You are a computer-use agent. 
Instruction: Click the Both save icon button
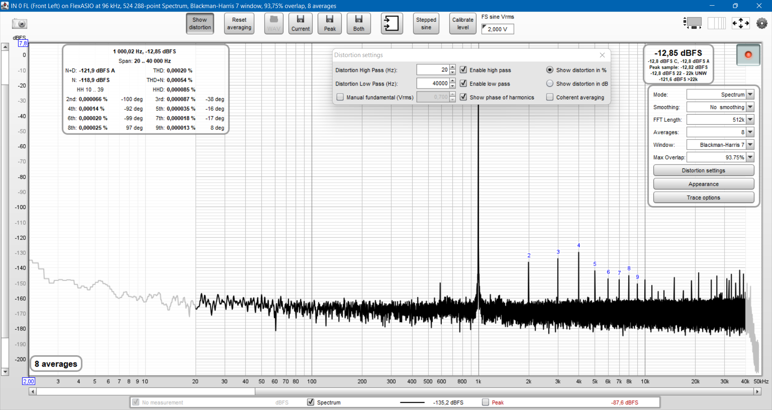[359, 24]
